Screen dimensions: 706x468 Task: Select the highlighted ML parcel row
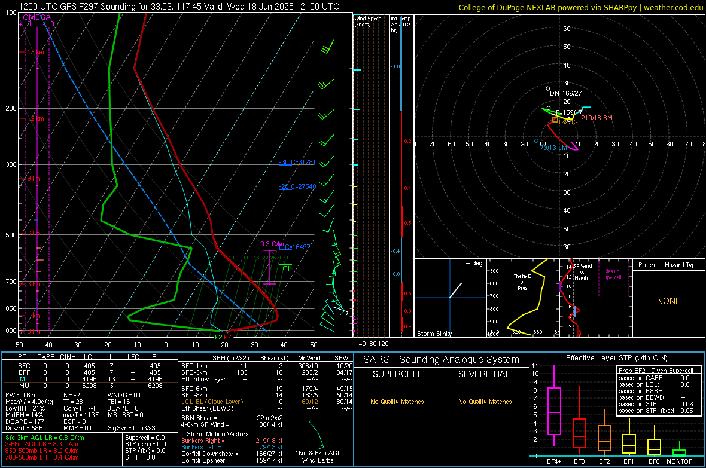point(90,379)
